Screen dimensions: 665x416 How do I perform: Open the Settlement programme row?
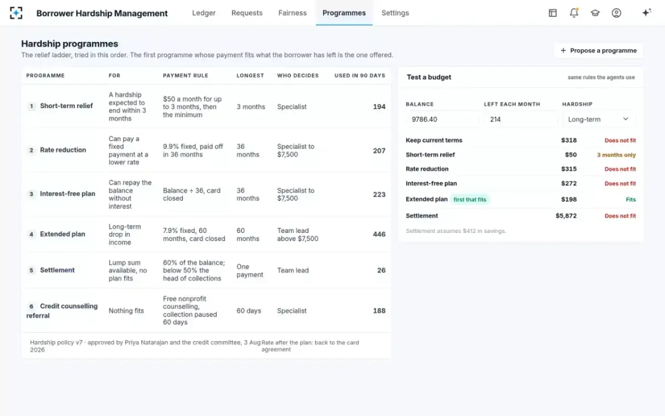pos(206,270)
